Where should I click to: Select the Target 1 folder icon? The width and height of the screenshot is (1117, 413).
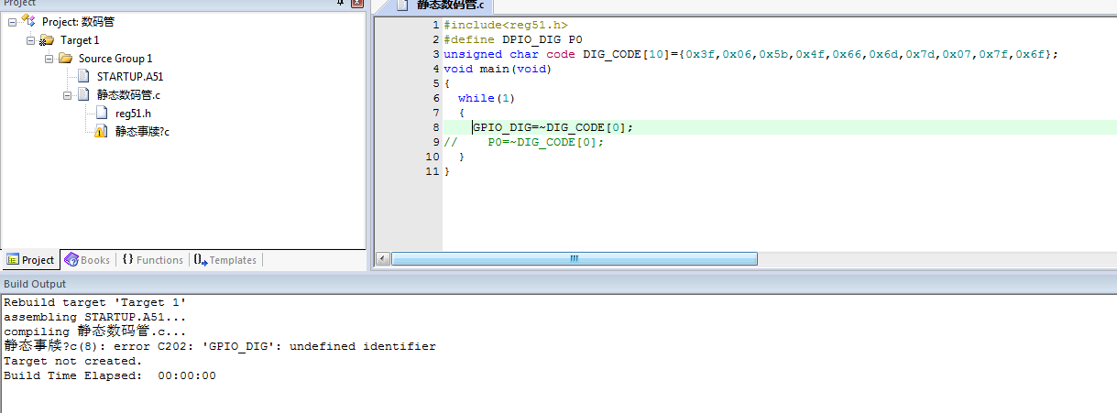(x=47, y=40)
